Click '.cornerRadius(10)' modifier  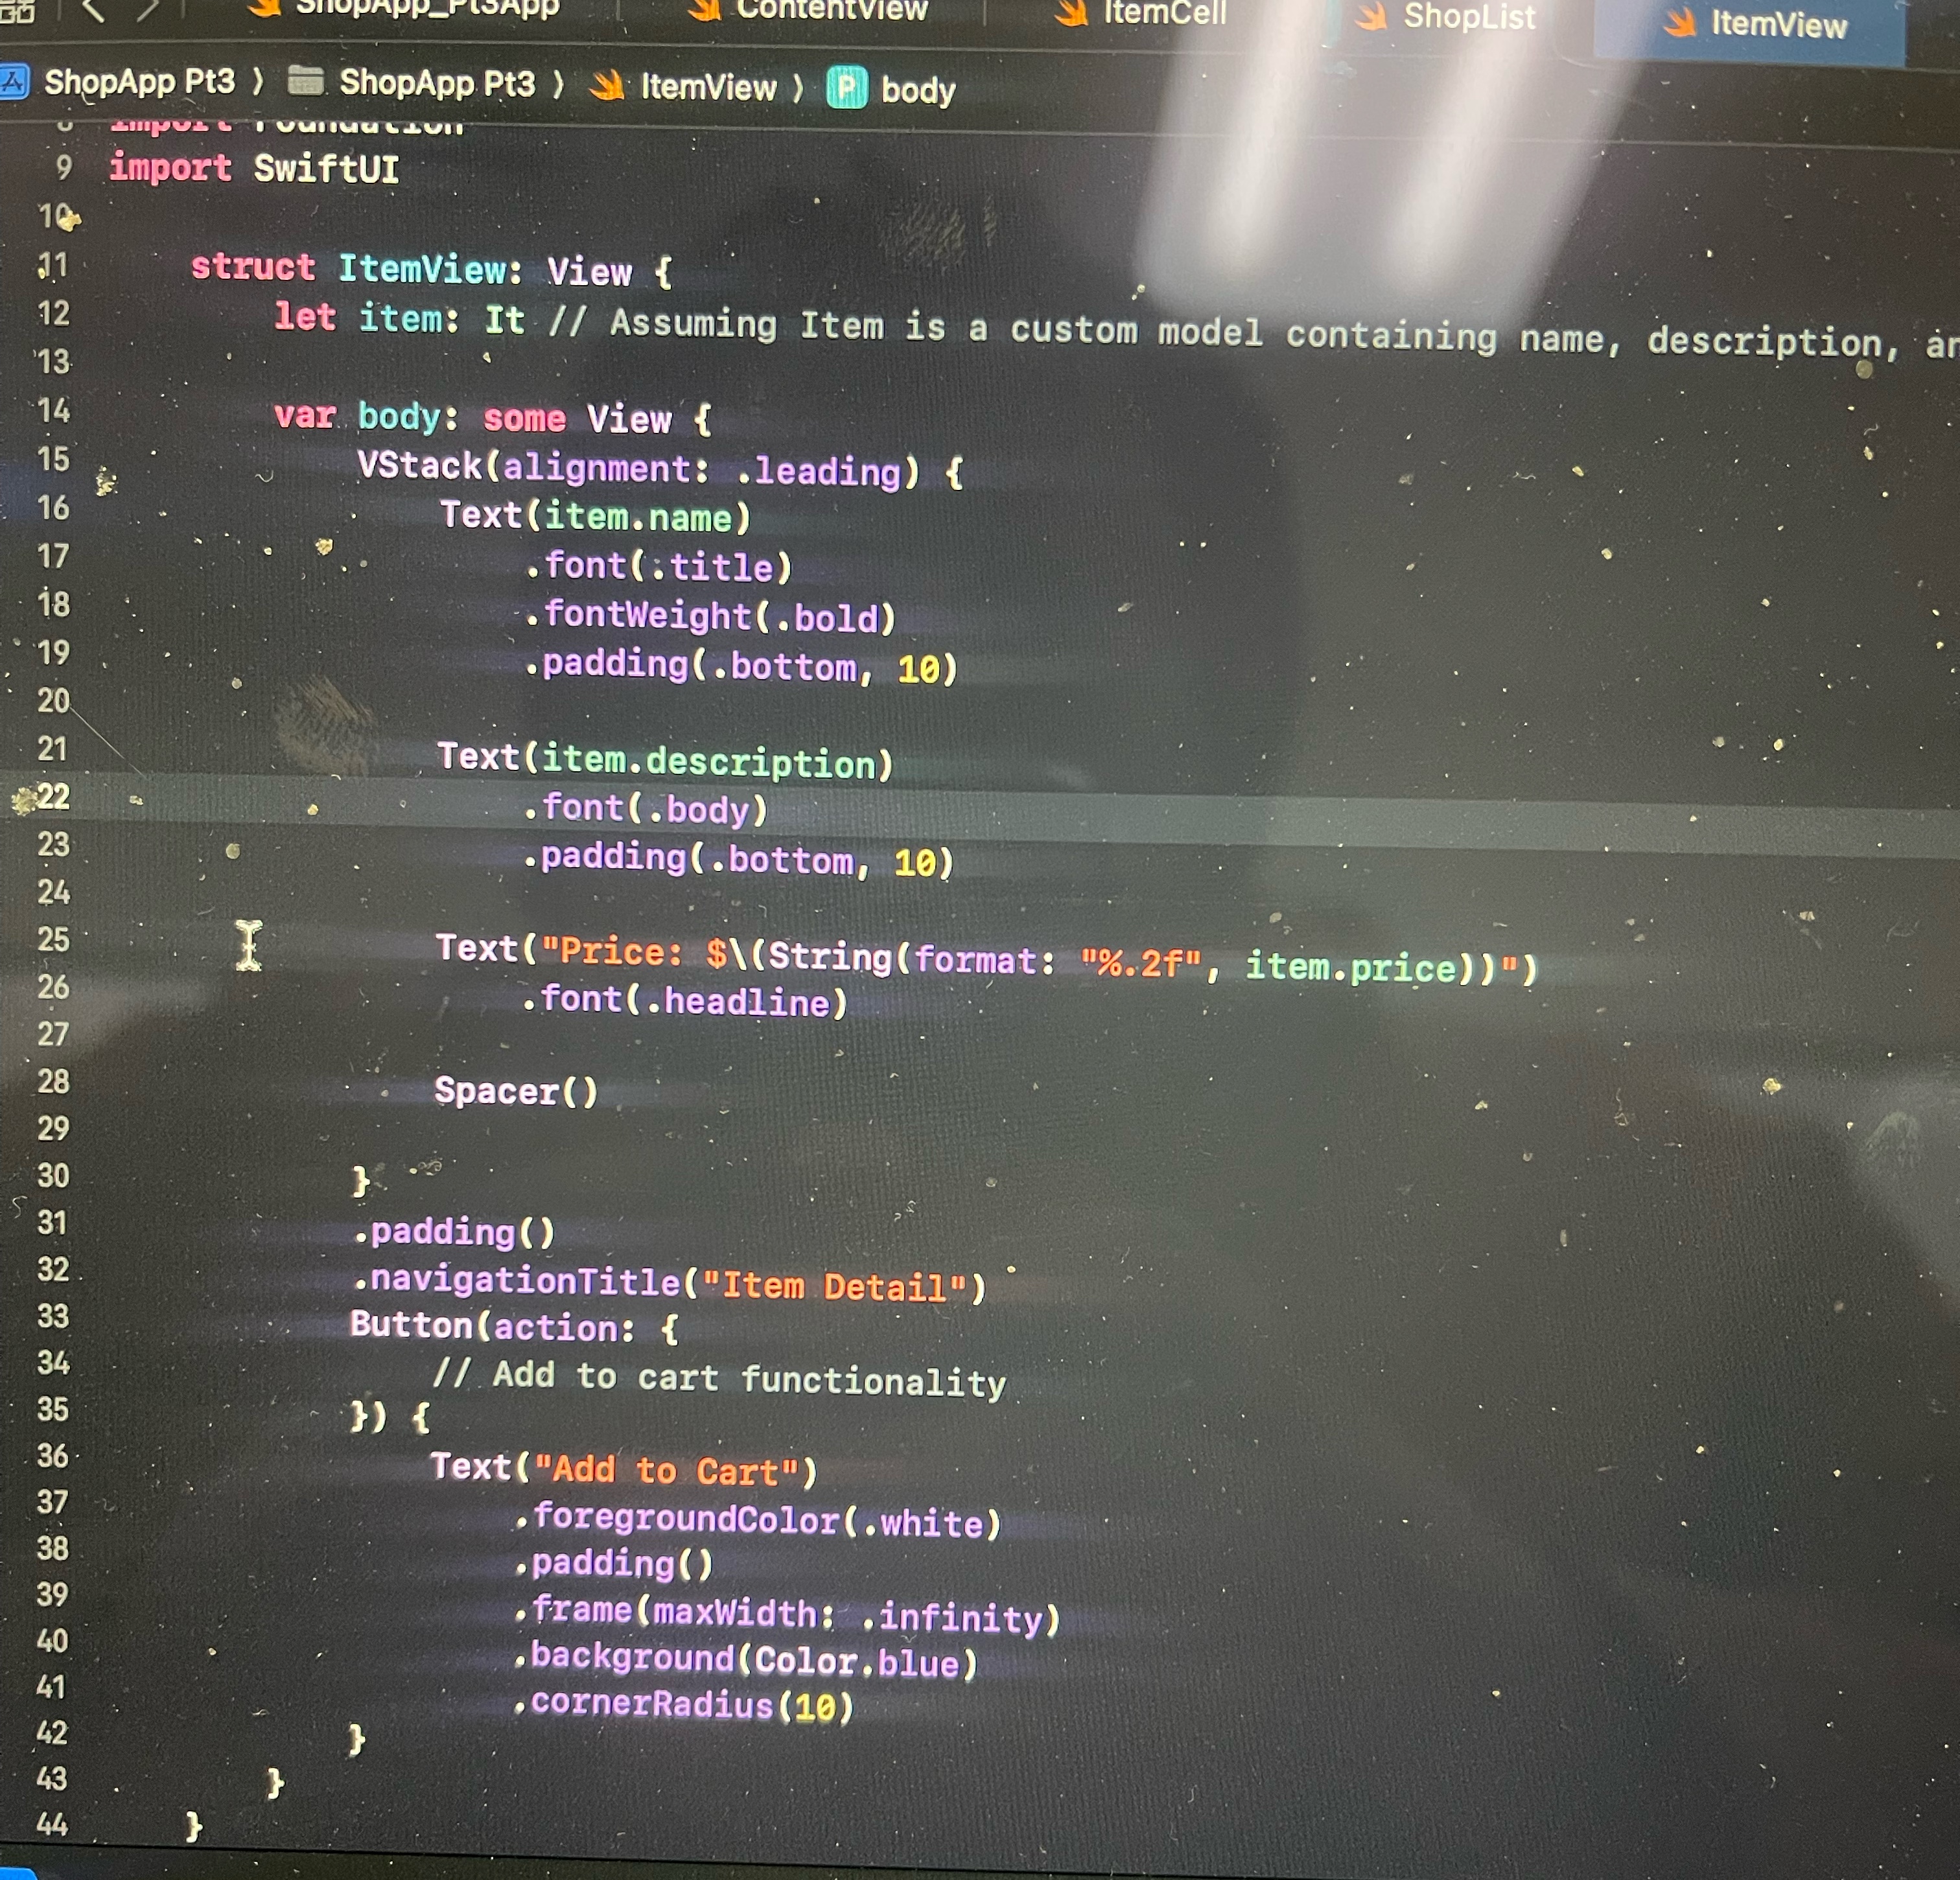683,1705
